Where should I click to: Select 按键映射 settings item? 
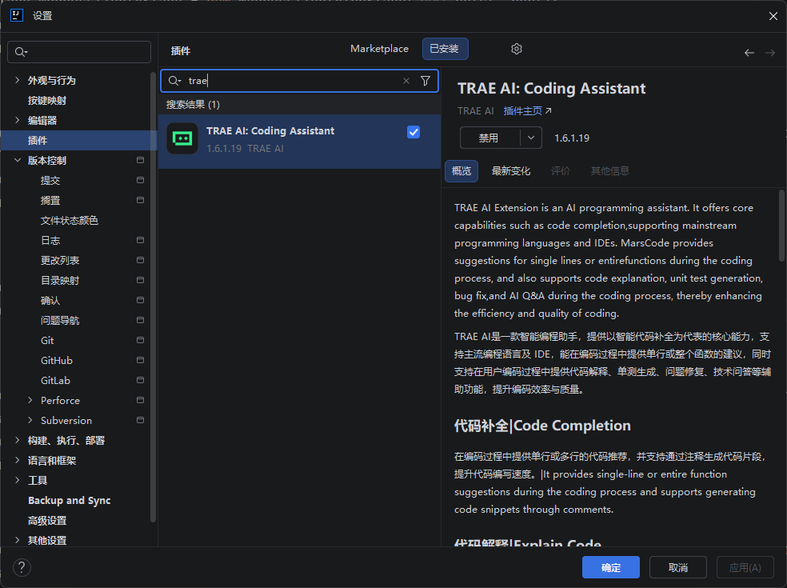pyautogui.click(x=47, y=101)
